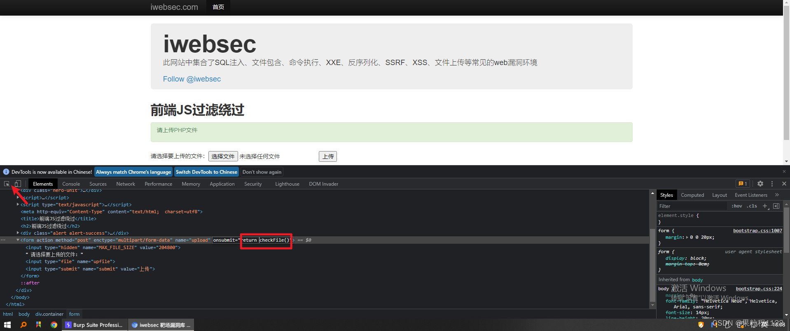The image size is (790, 331).
Task: Toggle the .cls element classes option
Action: [752, 206]
